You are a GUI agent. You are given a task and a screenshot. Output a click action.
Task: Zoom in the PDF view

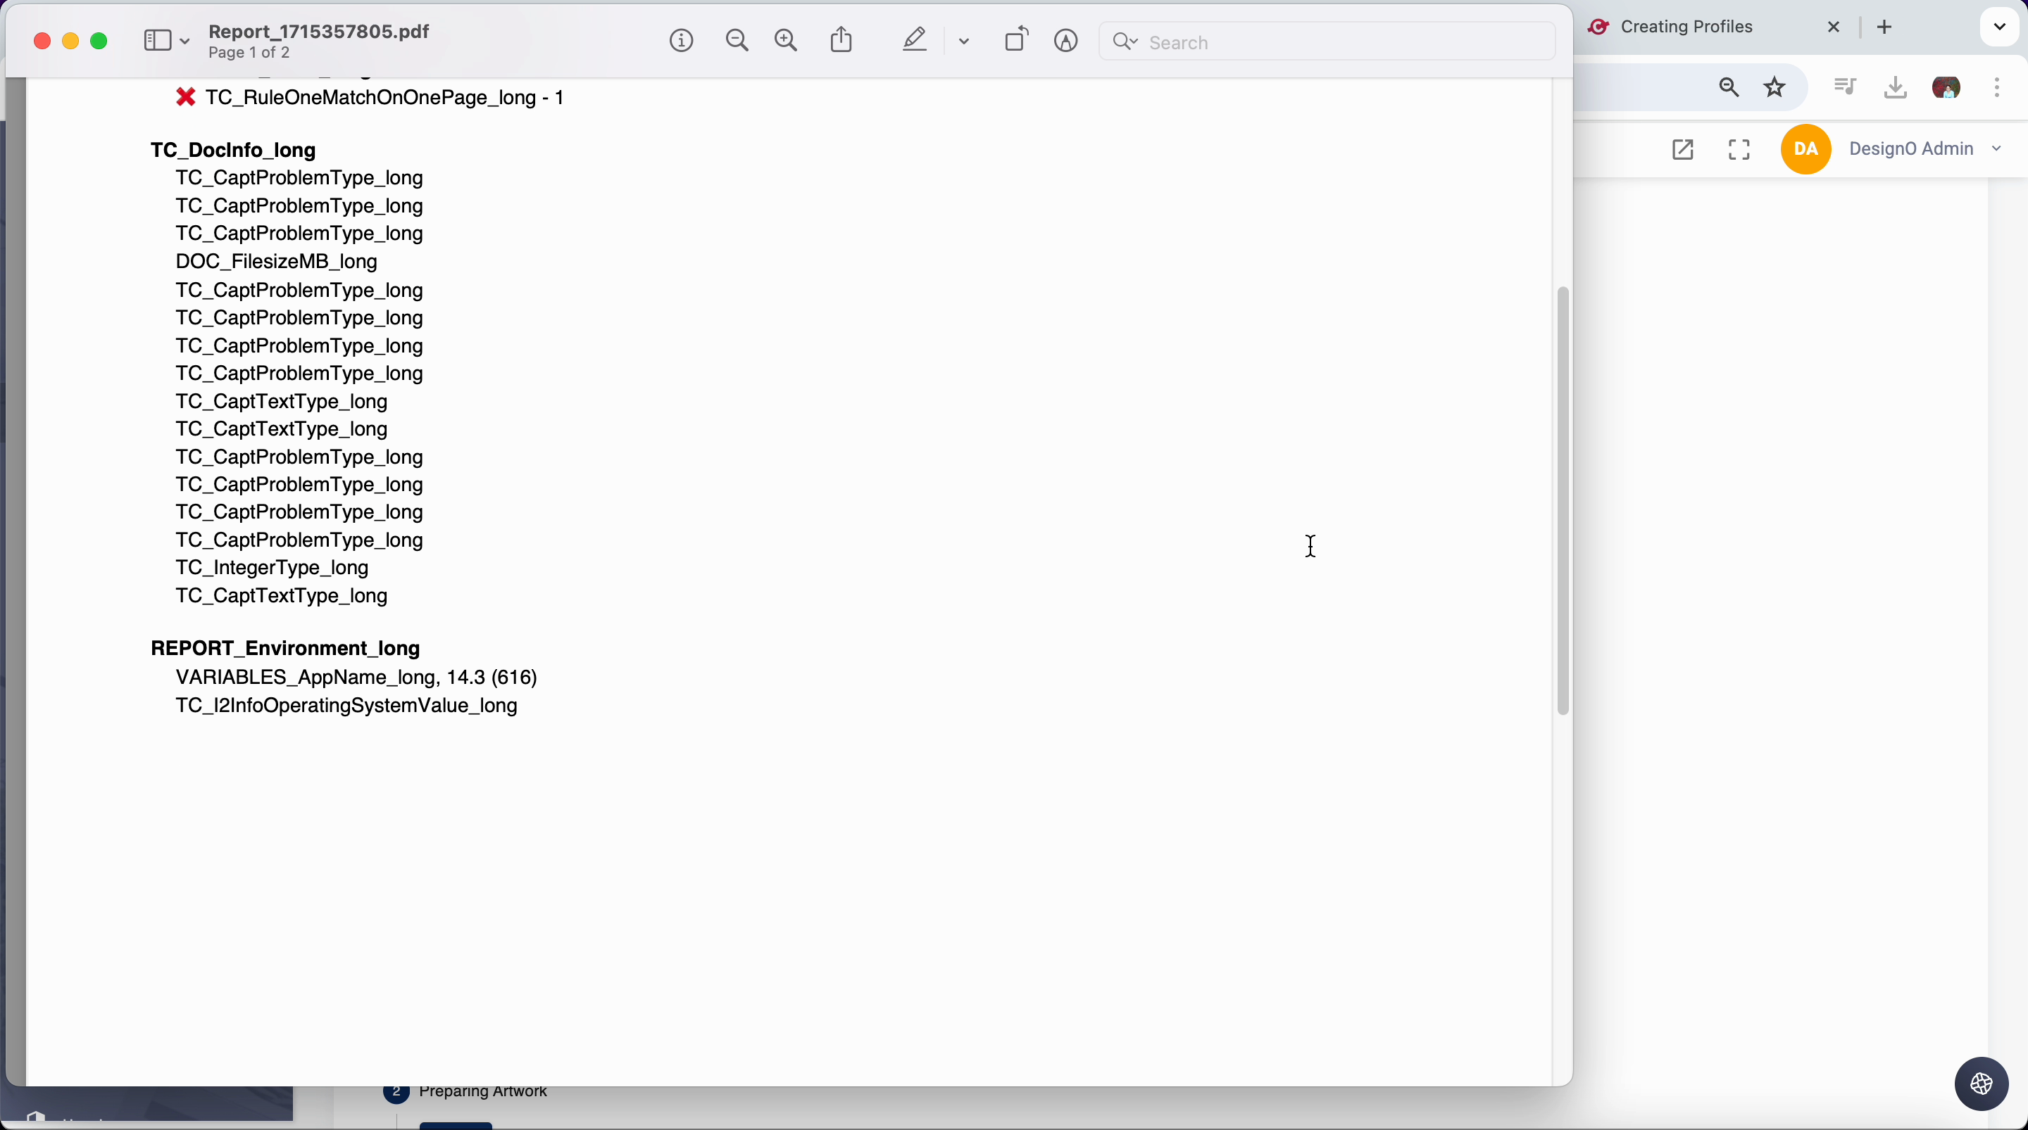pos(787,41)
